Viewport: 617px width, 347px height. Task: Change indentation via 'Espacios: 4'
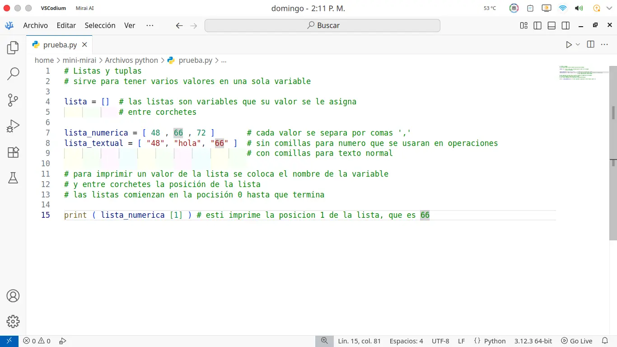point(407,341)
